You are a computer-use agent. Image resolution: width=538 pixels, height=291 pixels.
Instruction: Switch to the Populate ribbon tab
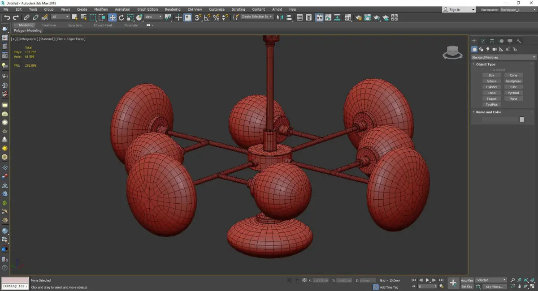click(131, 25)
